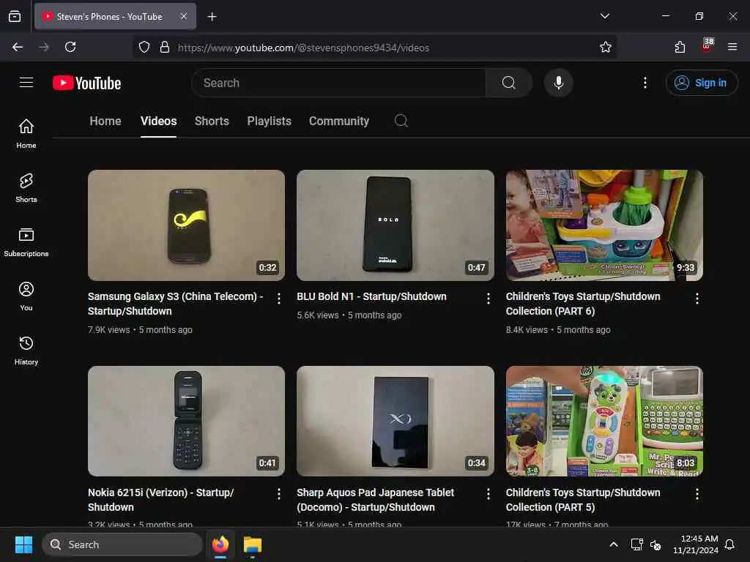Open Nokia 6215i (Verizon) title link
Viewport: 750px width, 562px height.
160,499
